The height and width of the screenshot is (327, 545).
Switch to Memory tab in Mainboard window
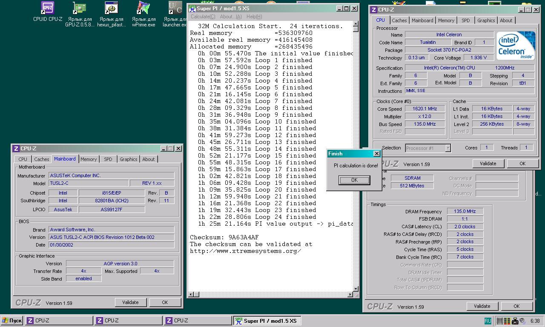coord(89,159)
